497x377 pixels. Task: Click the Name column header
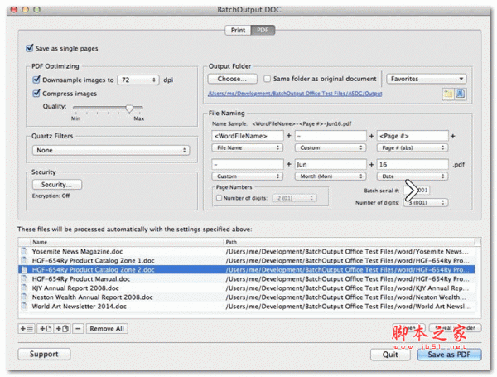[x=126, y=242]
